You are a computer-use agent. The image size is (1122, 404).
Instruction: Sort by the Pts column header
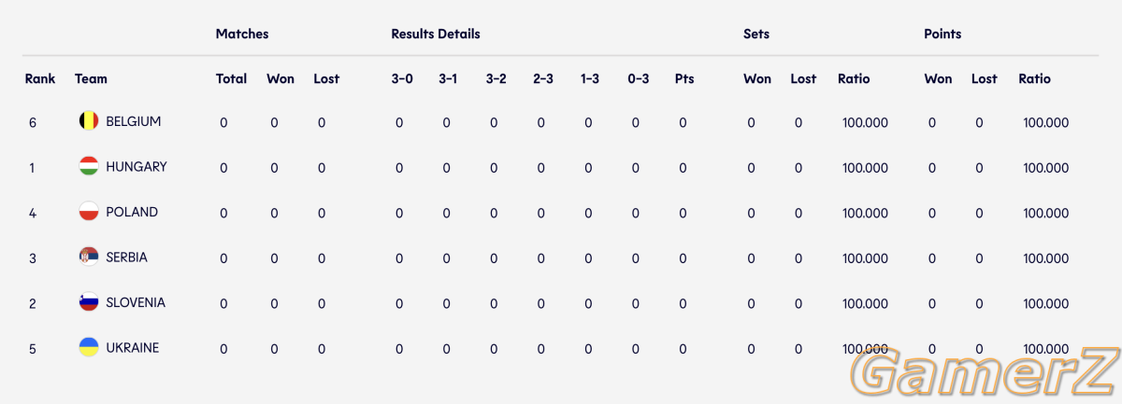(684, 78)
